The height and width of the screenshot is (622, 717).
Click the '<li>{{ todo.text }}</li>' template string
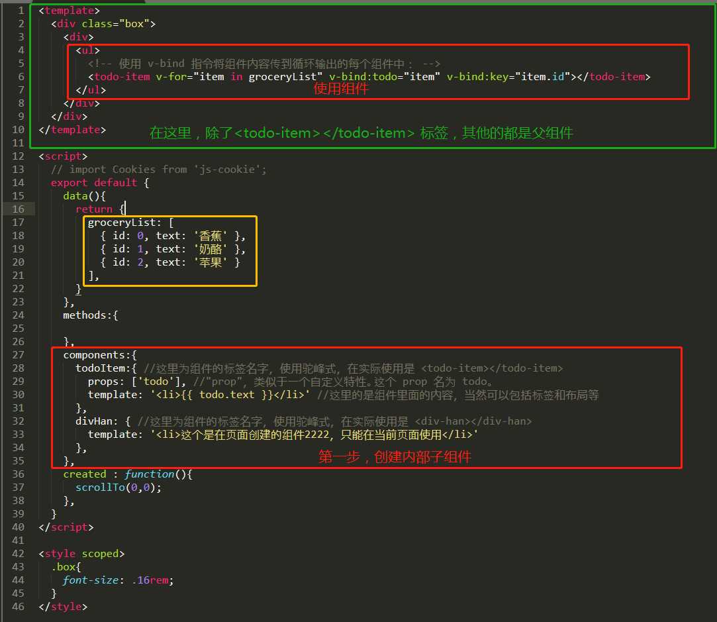coord(230,395)
